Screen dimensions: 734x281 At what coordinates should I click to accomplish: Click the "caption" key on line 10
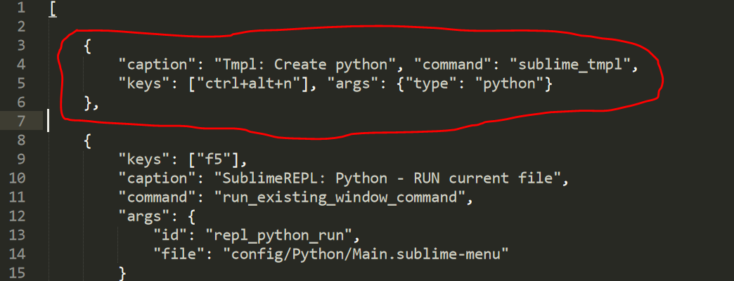(x=156, y=178)
